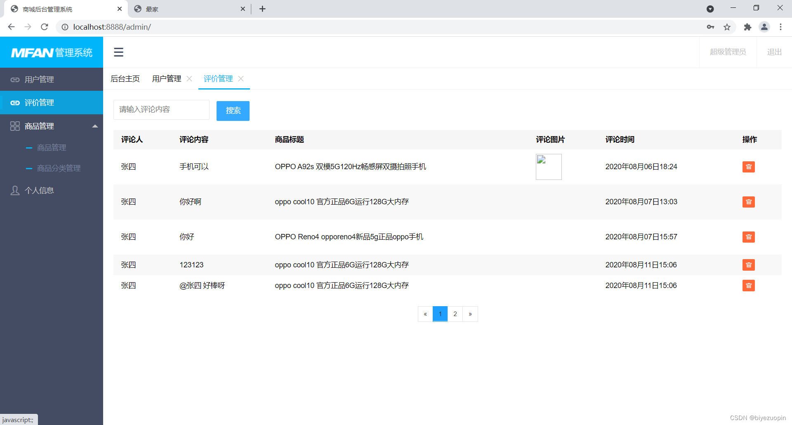
Task: Click the 评论时间 column header
Action: coord(620,139)
